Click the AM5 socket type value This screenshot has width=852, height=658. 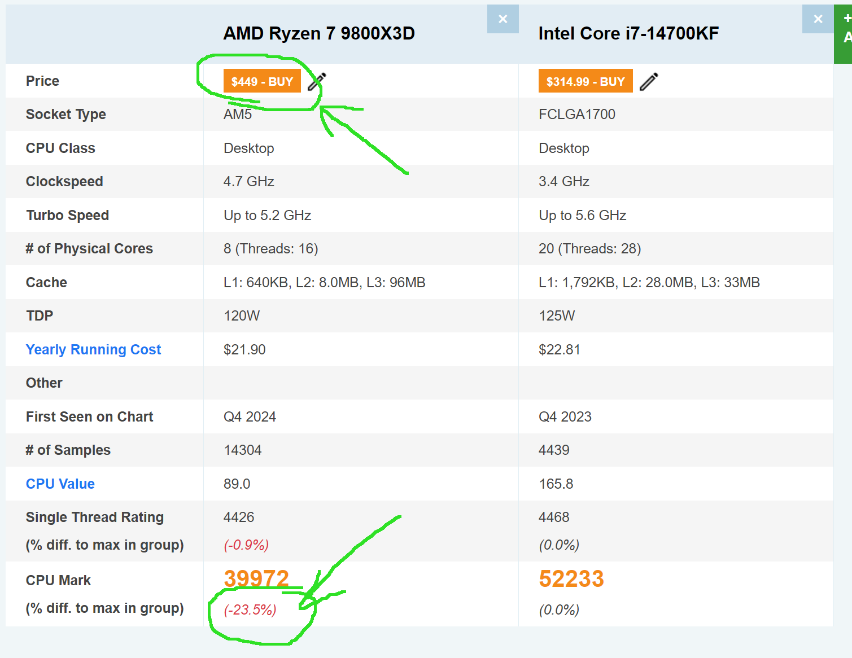tap(238, 114)
